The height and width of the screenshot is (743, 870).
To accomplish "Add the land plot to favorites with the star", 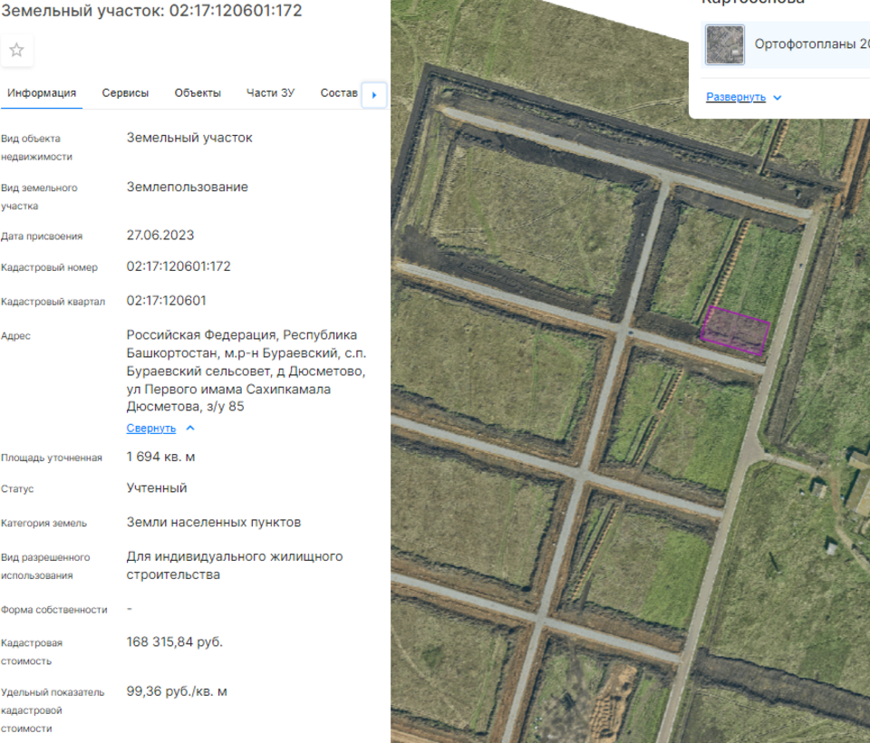I will (x=17, y=50).
